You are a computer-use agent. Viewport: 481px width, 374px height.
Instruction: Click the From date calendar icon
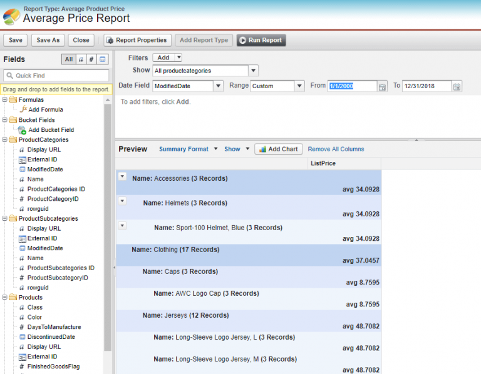pyautogui.click(x=382, y=86)
